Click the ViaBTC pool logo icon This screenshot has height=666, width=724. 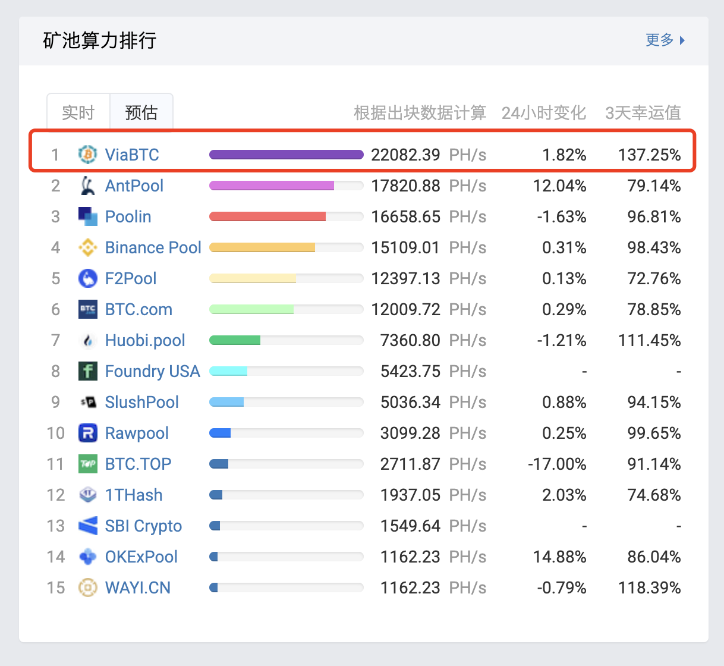(88, 155)
